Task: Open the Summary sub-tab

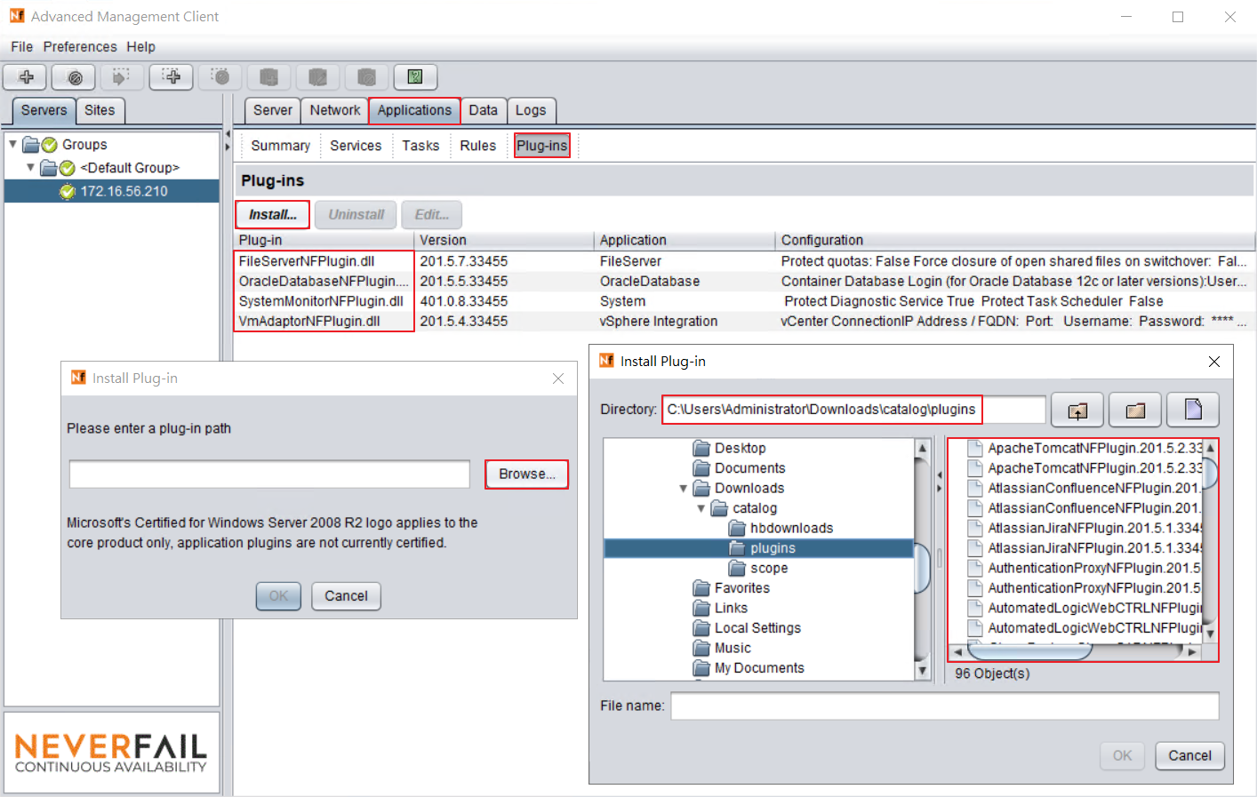Action: pos(280,146)
